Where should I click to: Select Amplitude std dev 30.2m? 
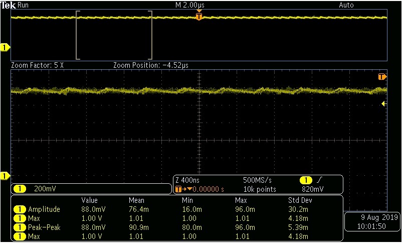point(298,209)
